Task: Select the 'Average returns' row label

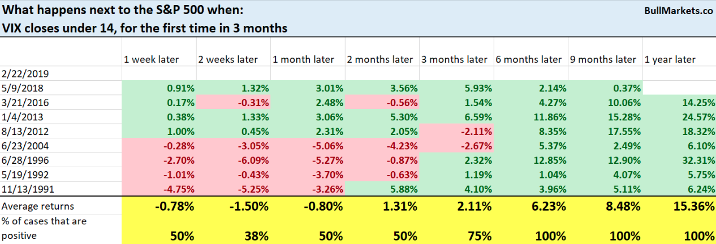Action: coord(37,207)
